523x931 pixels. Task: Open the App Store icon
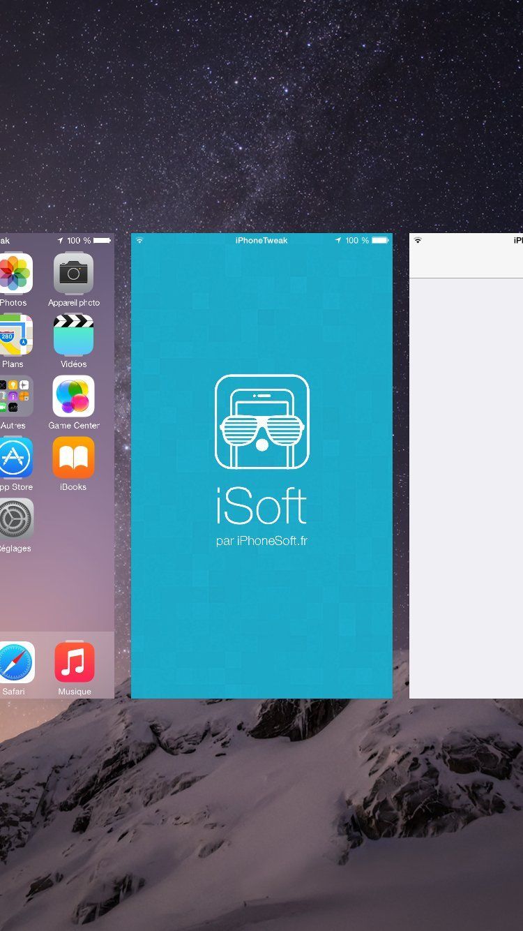(15, 458)
